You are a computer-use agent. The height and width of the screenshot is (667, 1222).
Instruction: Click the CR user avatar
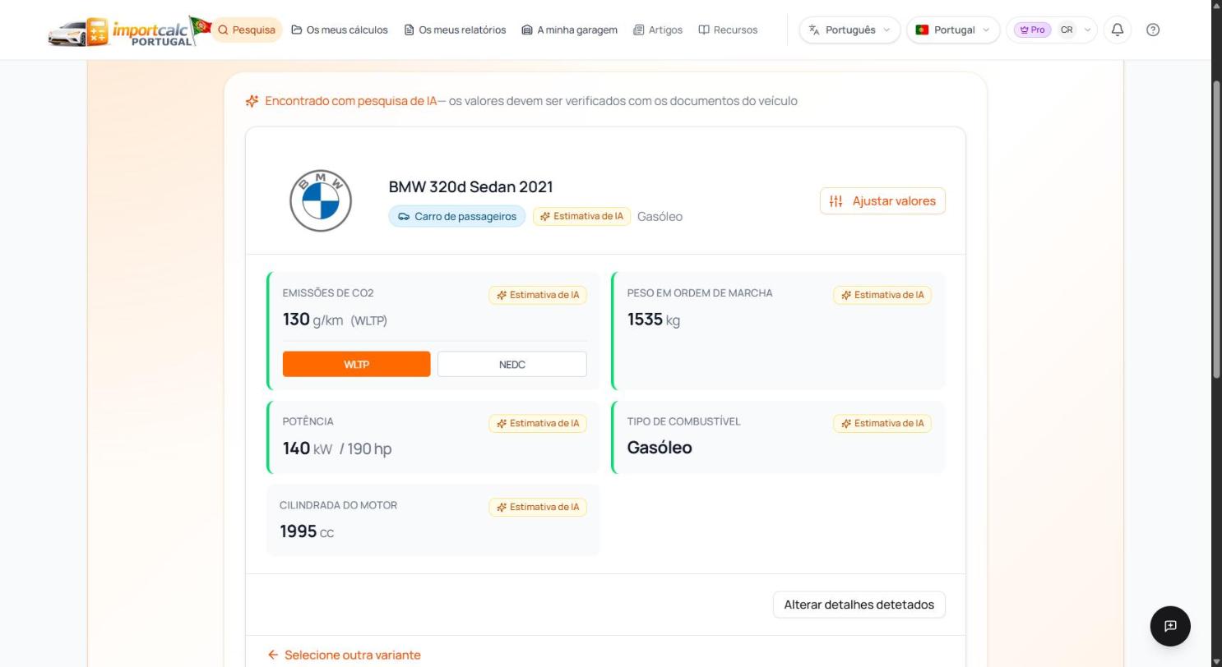click(1067, 30)
